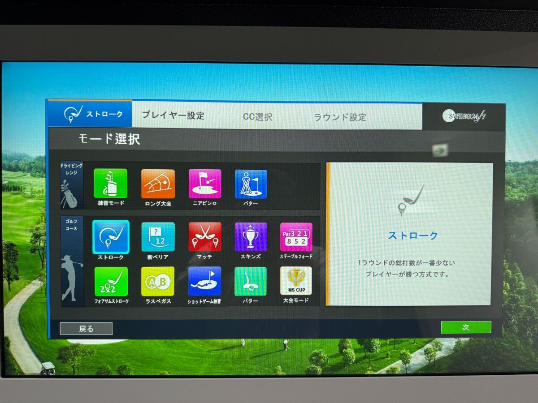Open the 大会モード MS CUP icon
The width and height of the screenshot is (538, 403).
(x=296, y=281)
